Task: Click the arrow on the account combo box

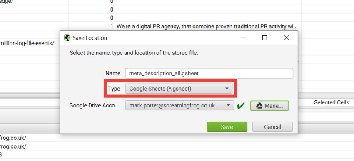Action: (229, 106)
